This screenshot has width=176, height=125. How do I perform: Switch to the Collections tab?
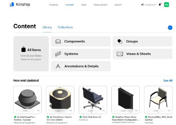click(65, 27)
